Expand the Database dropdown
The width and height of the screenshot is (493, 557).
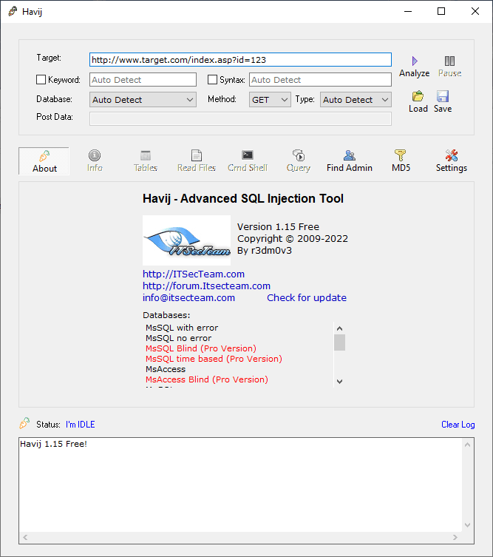(x=143, y=100)
